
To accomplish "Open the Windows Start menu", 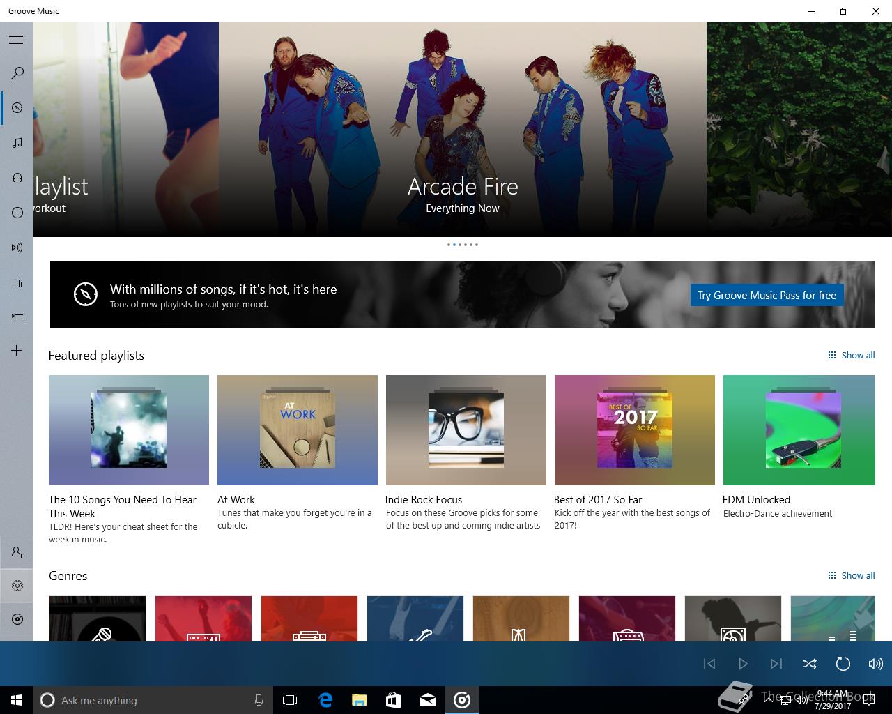I will click(17, 700).
